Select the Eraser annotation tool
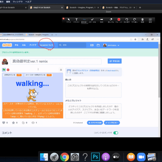This screenshot has height=162, width=162. pyautogui.click(x=111, y=20)
